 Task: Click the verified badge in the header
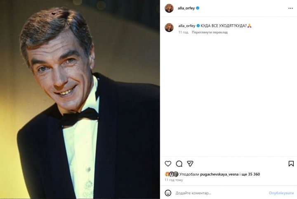(x=198, y=8)
